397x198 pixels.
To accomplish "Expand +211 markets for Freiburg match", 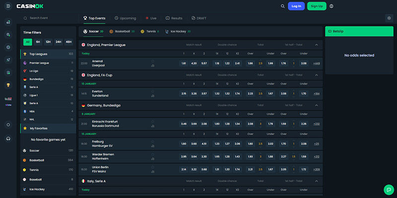I will [x=317, y=144].
